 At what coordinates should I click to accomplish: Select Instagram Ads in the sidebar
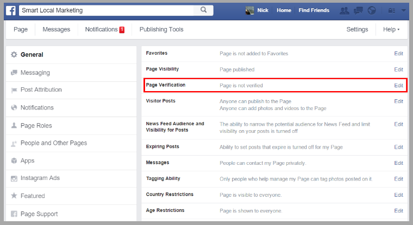pos(40,178)
